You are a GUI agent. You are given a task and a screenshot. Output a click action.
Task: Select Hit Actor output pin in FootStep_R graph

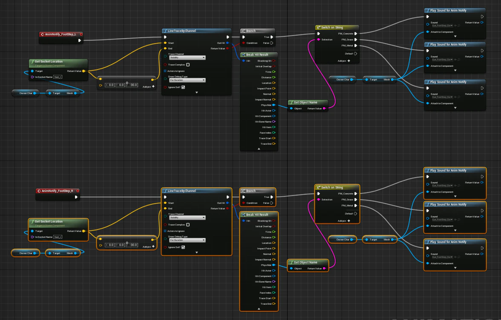274,271
